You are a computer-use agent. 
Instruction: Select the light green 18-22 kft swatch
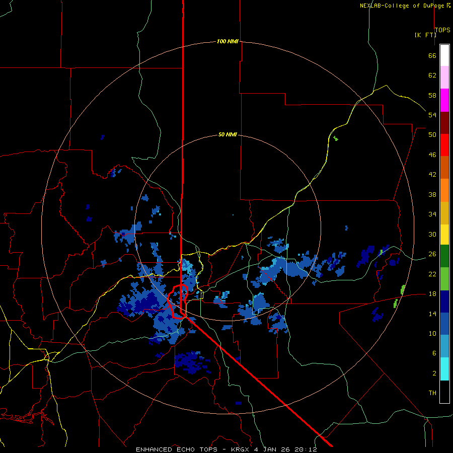pyautogui.click(x=444, y=279)
